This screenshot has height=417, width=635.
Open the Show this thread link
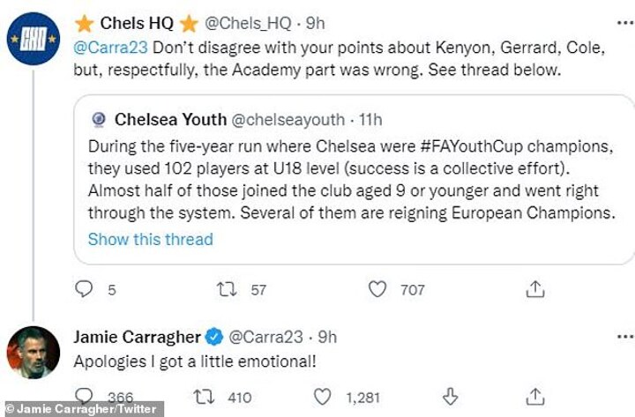[150, 239]
